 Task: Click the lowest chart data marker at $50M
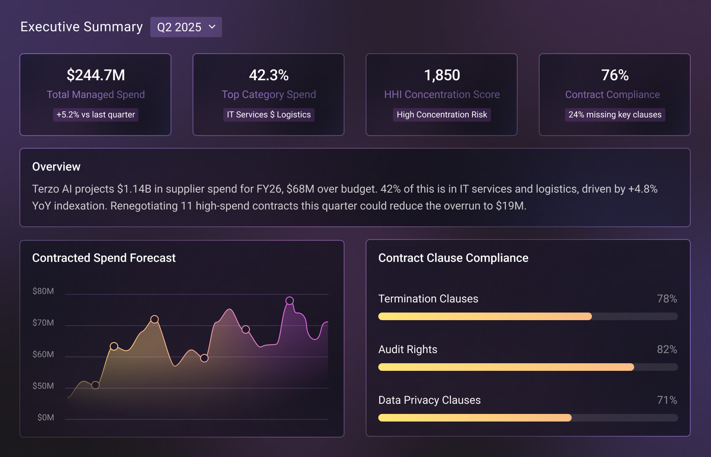pyautogui.click(x=95, y=385)
